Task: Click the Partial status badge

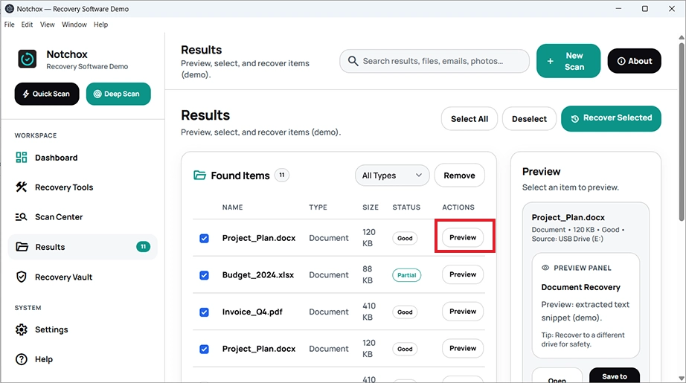Action: coord(406,275)
